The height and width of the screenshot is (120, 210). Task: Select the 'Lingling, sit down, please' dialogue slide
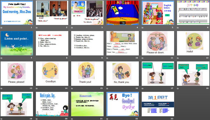pos(87,43)
